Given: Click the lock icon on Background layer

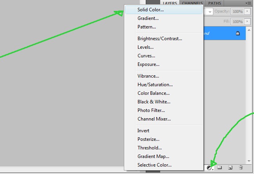Looking at the screenshot, I should click(x=238, y=33).
